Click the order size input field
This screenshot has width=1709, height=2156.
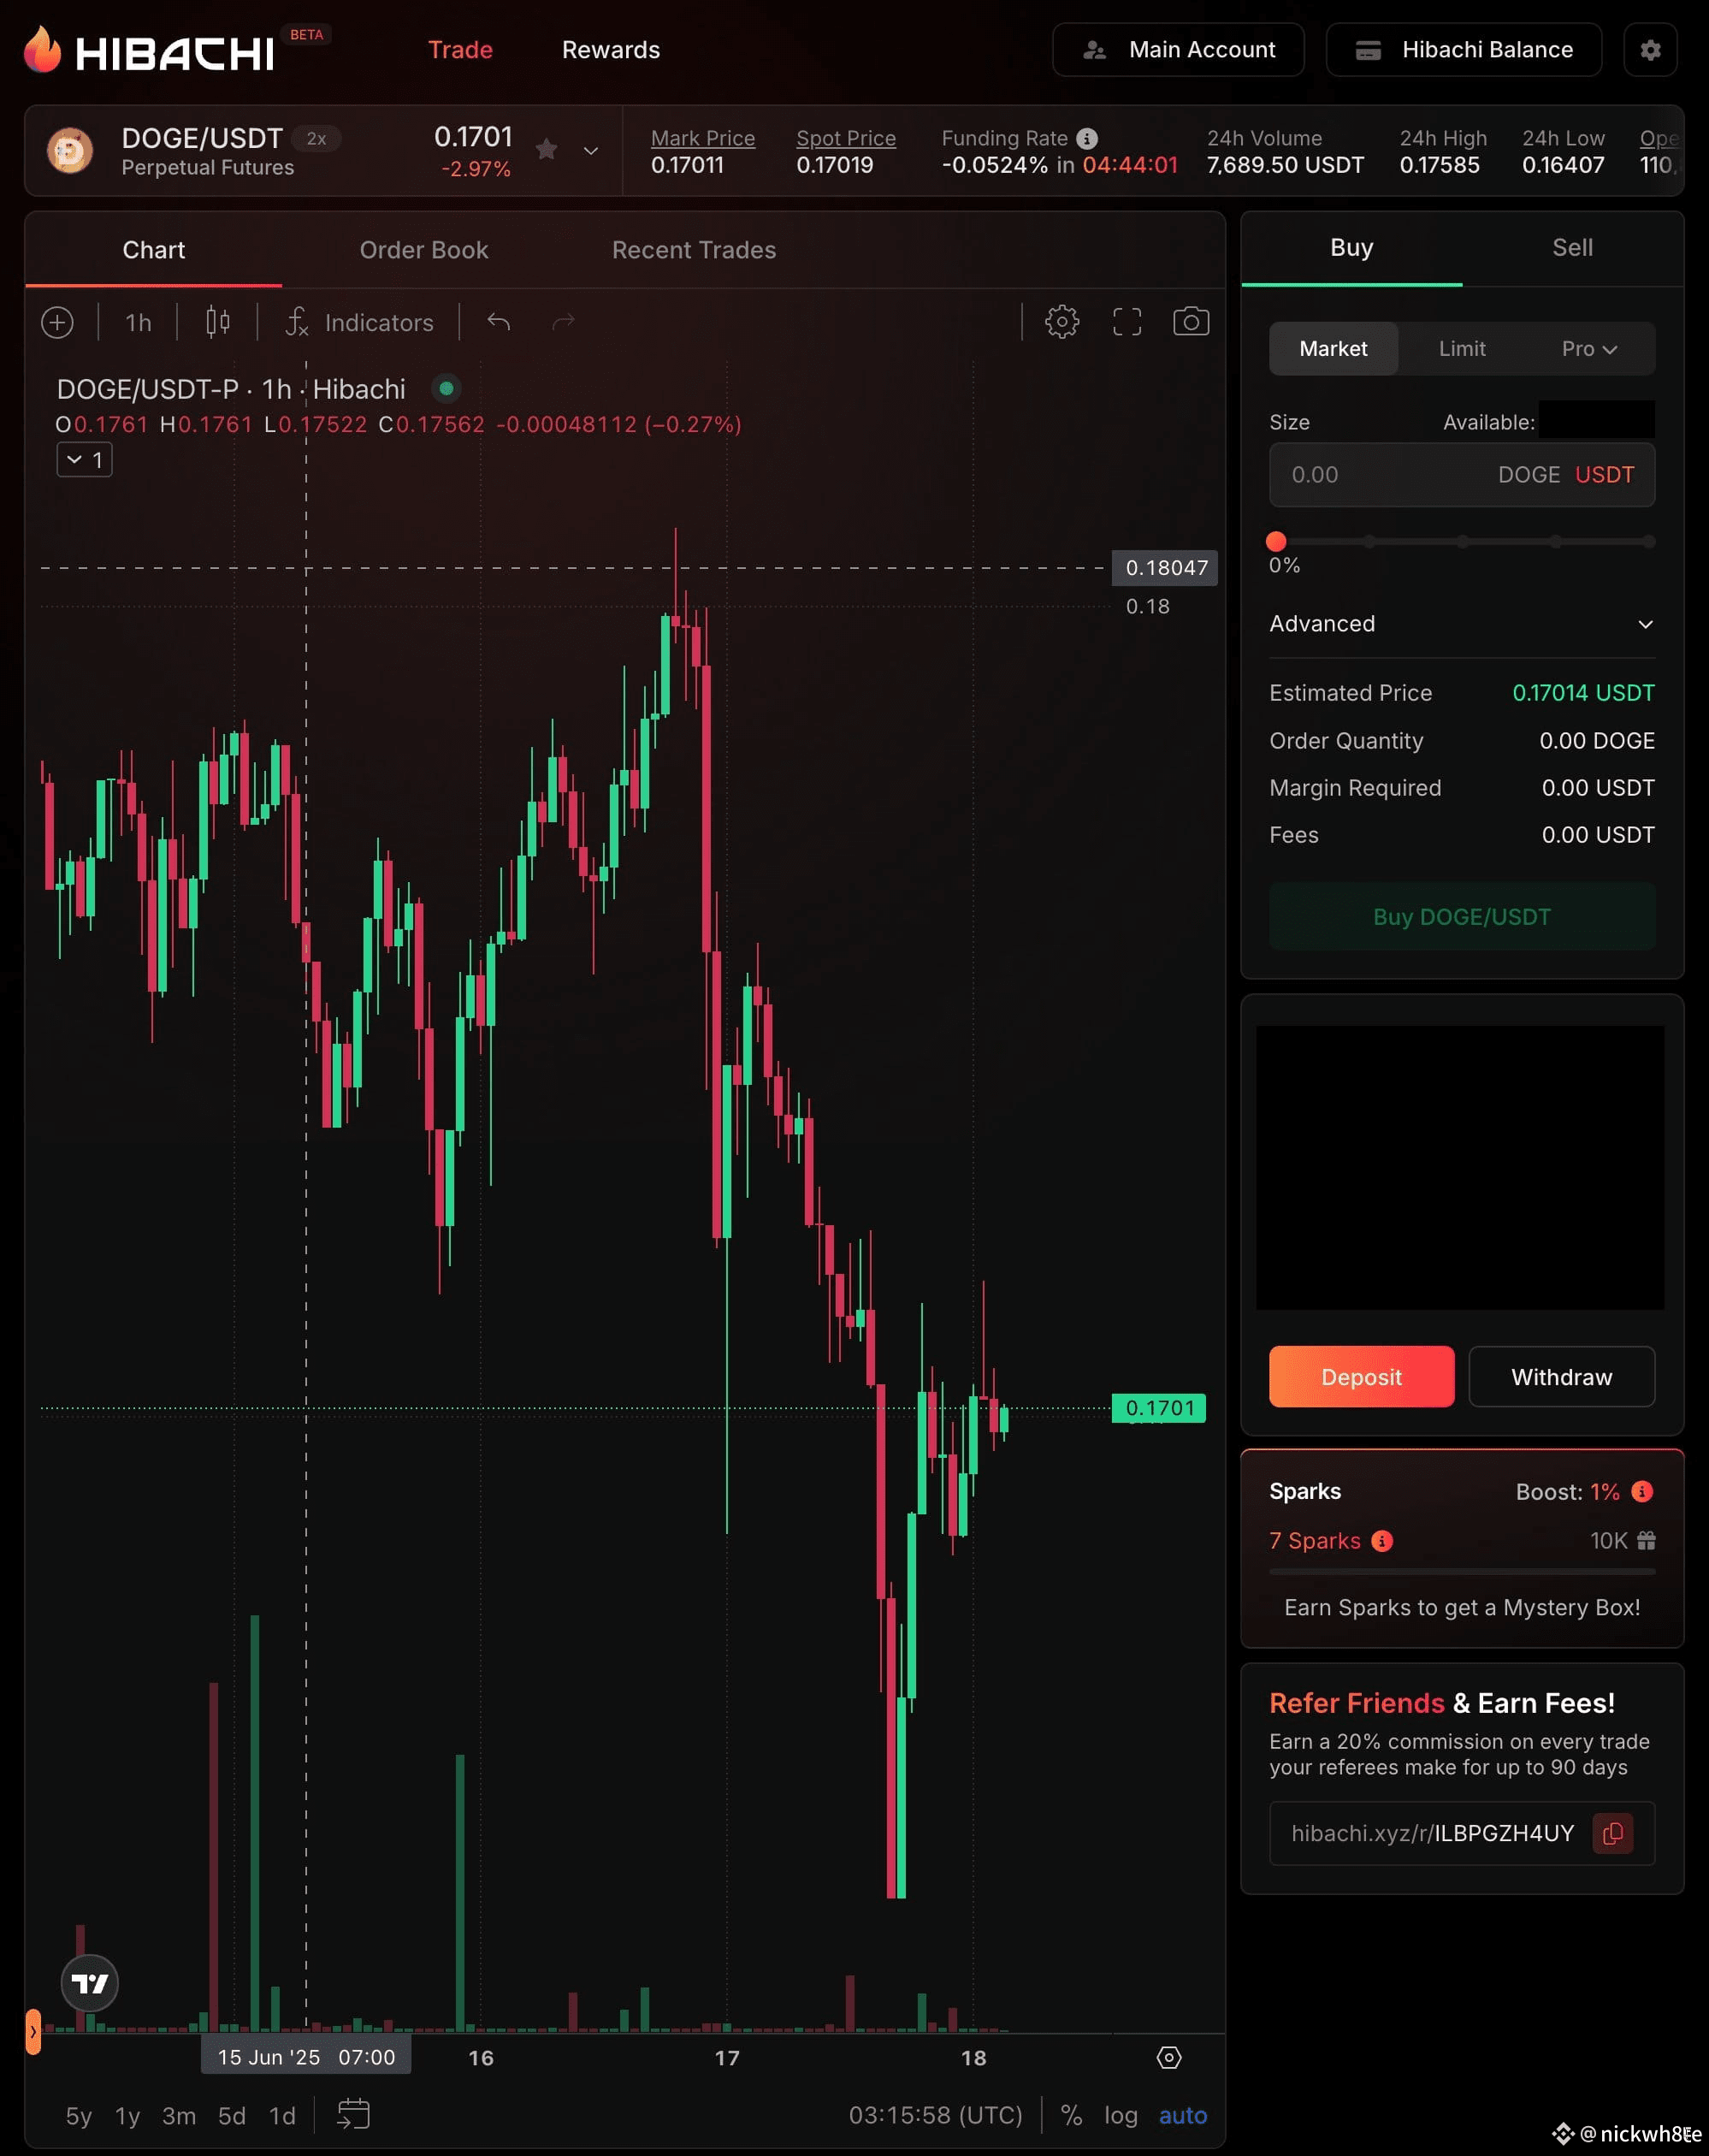pyautogui.click(x=1462, y=474)
